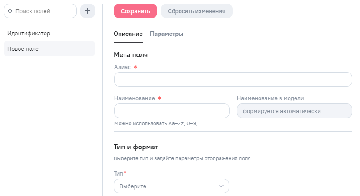The image size is (360, 196).
Task: Click the chevron arrow in the Тип combo box
Action: tap(221, 186)
